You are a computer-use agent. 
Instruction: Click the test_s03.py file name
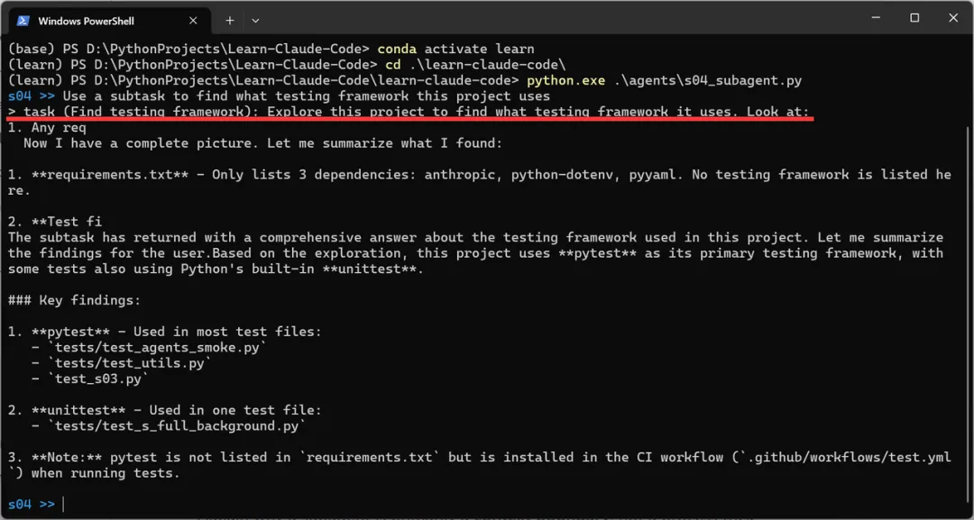(x=98, y=379)
